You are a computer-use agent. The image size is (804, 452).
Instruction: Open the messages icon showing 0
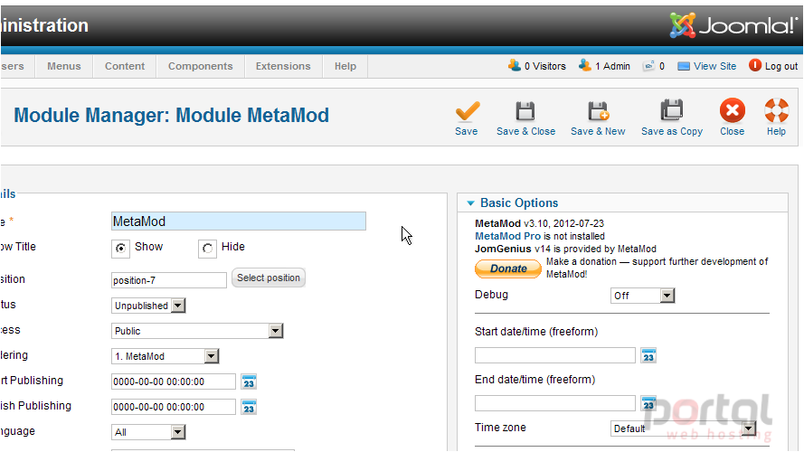point(649,66)
